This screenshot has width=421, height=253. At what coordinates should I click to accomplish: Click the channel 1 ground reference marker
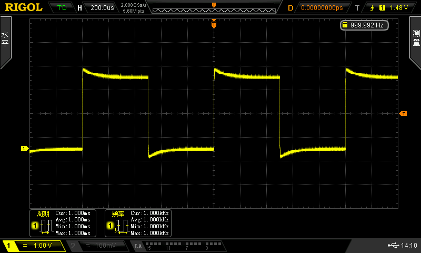tap(24, 149)
